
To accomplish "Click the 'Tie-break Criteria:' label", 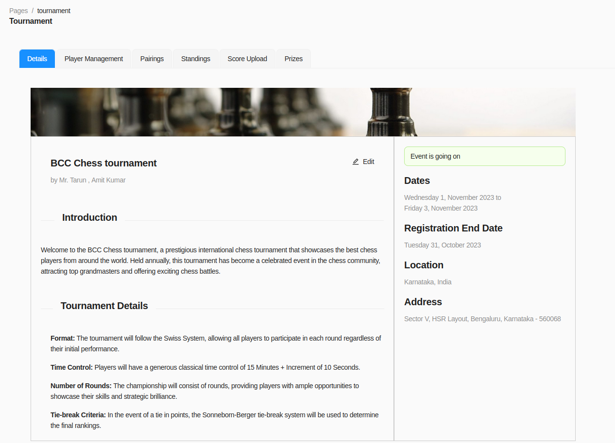I will (x=78, y=415).
